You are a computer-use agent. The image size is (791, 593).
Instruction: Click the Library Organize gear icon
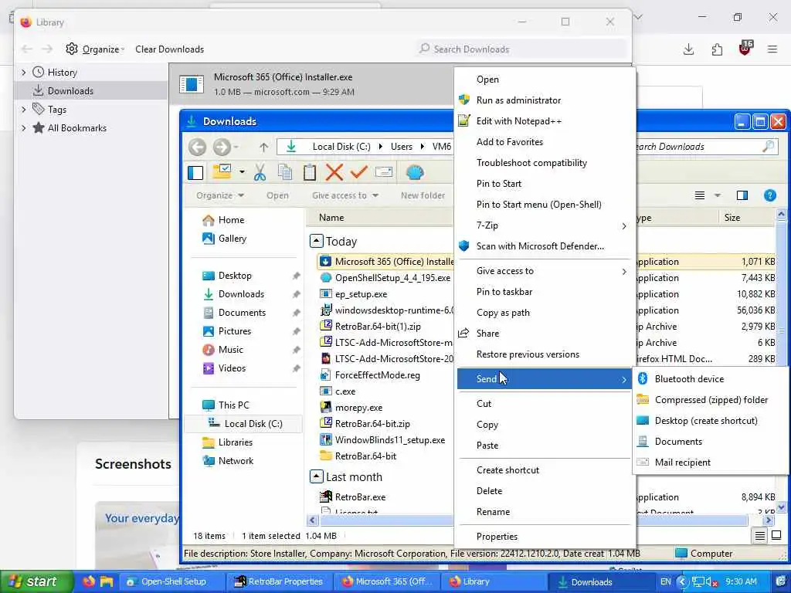point(72,49)
